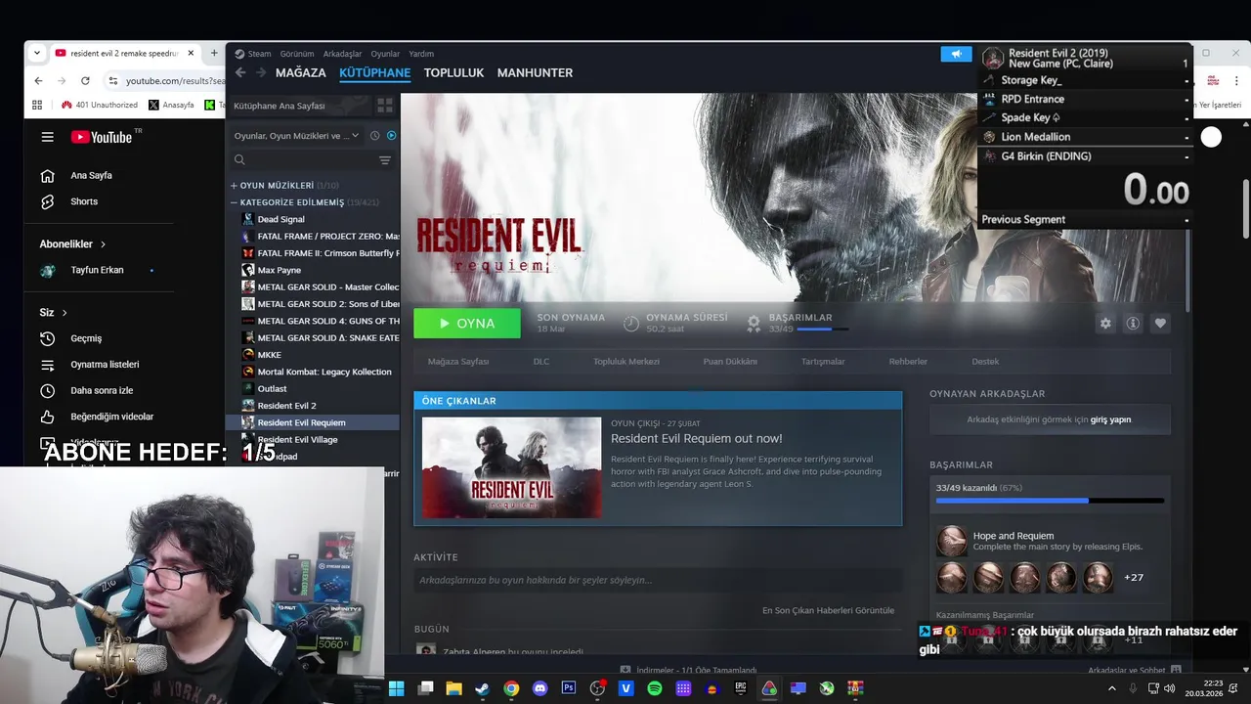
Task: Open Shorts in YouTube sidebar
Action: (x=84, y=201)
